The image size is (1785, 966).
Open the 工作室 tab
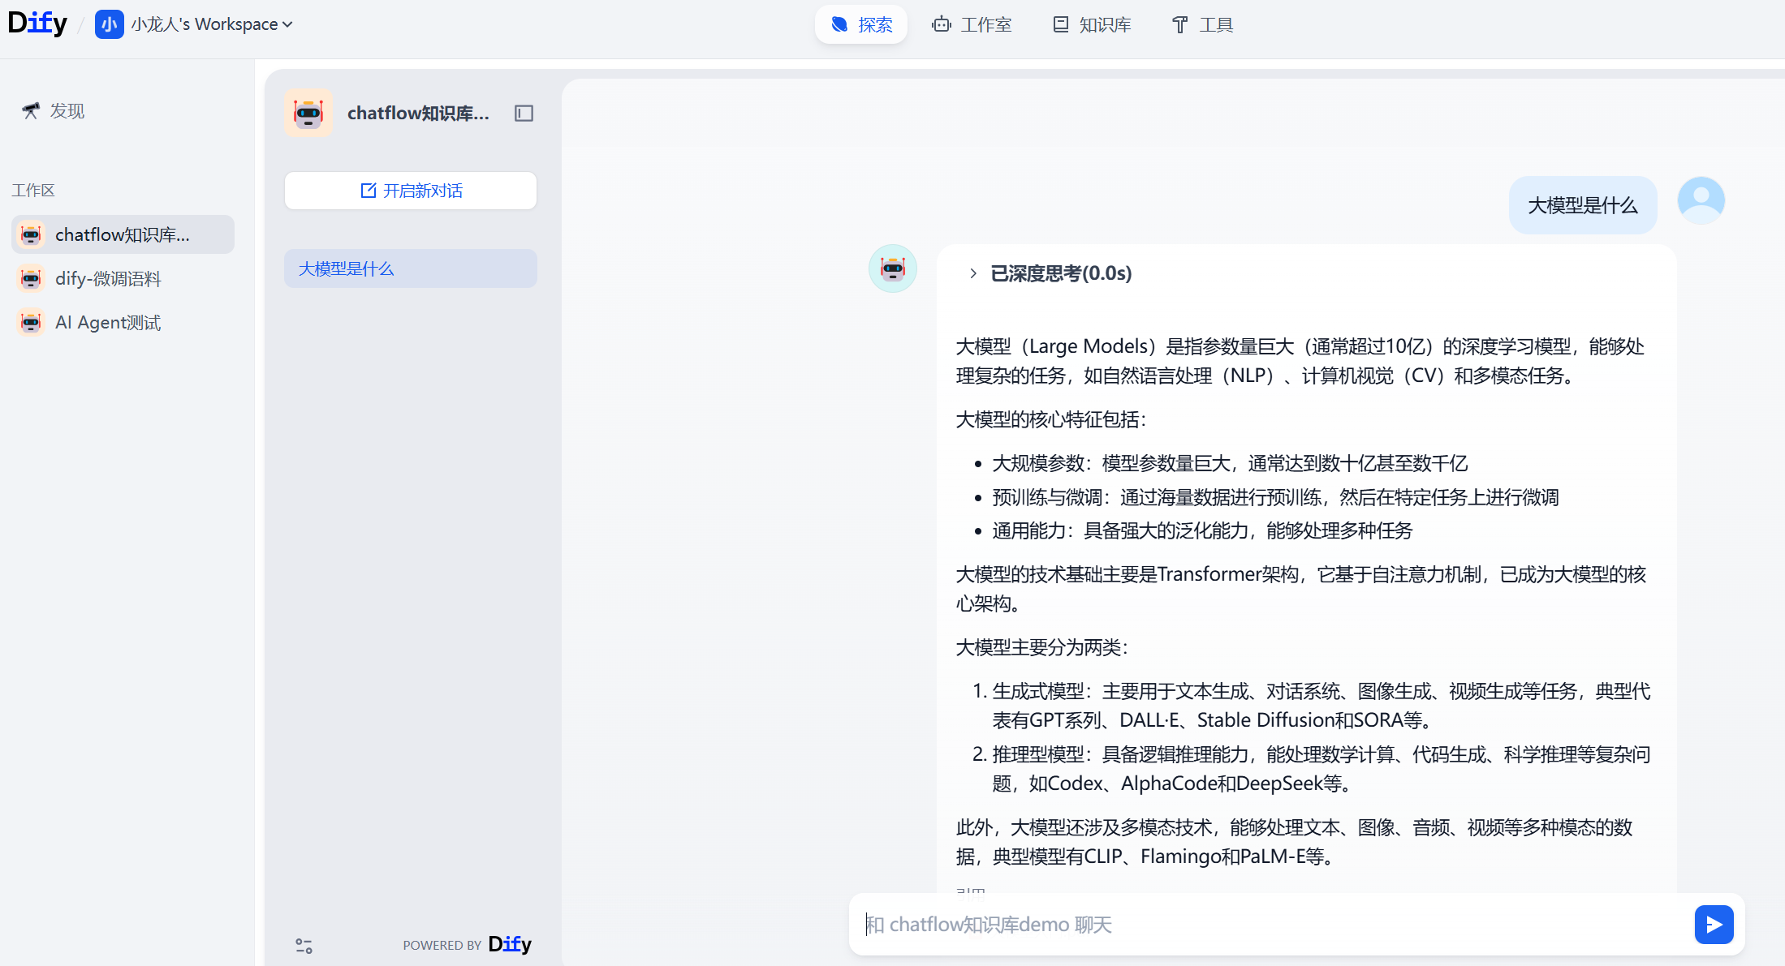(972, 24)
